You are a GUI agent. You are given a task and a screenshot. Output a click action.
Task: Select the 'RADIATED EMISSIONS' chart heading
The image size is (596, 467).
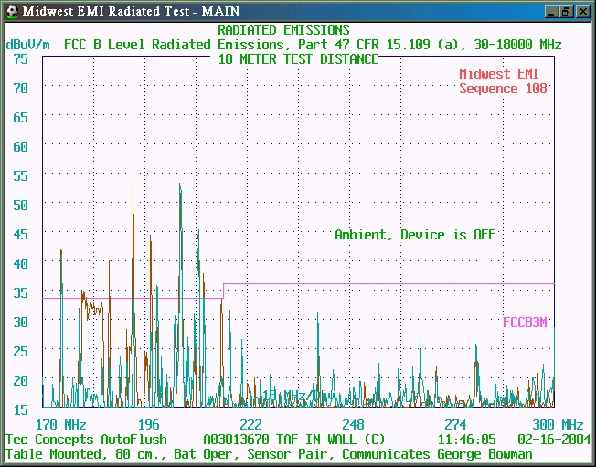click(283, 30)
